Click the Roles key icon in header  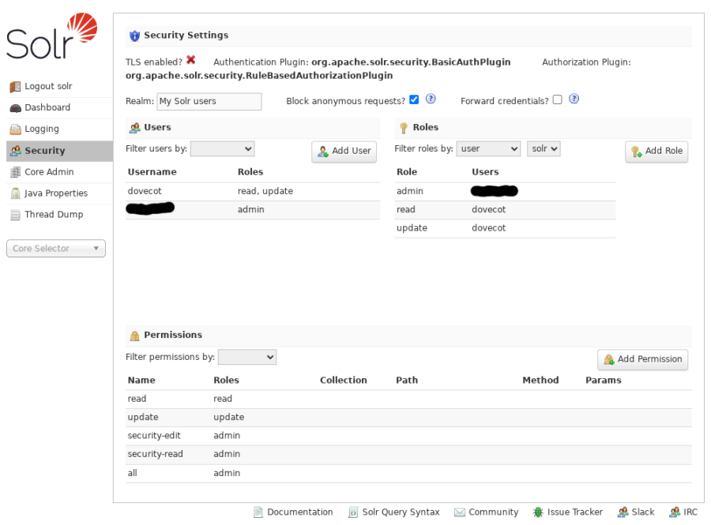coord(404,128)
